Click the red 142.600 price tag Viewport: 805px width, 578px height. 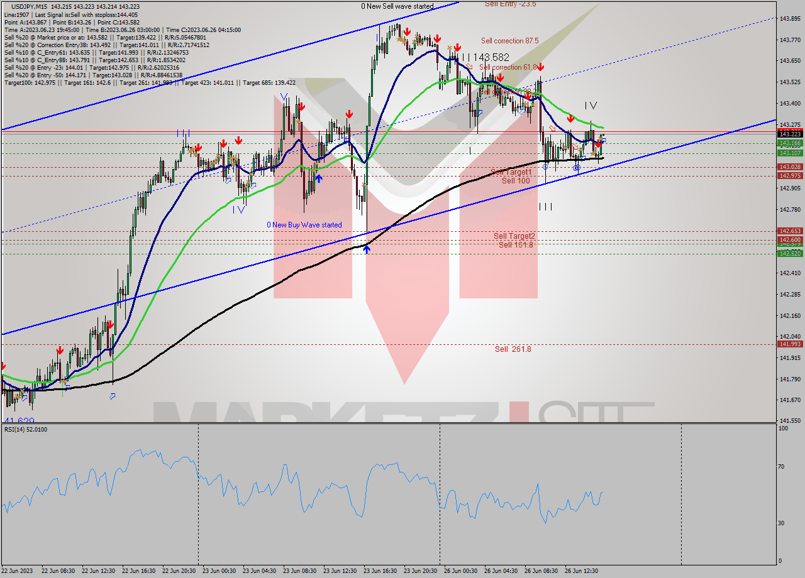point(790,240)
